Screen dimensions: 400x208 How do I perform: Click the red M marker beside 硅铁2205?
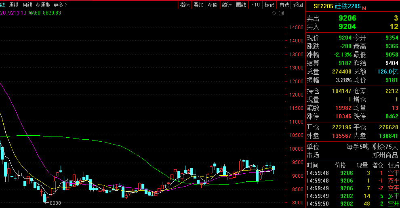tap(364, 8)
